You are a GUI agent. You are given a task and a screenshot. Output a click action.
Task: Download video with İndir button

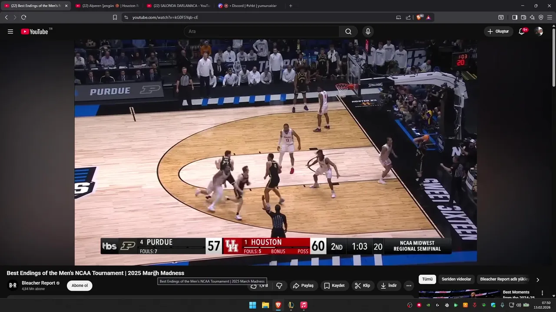coord(389,286)
